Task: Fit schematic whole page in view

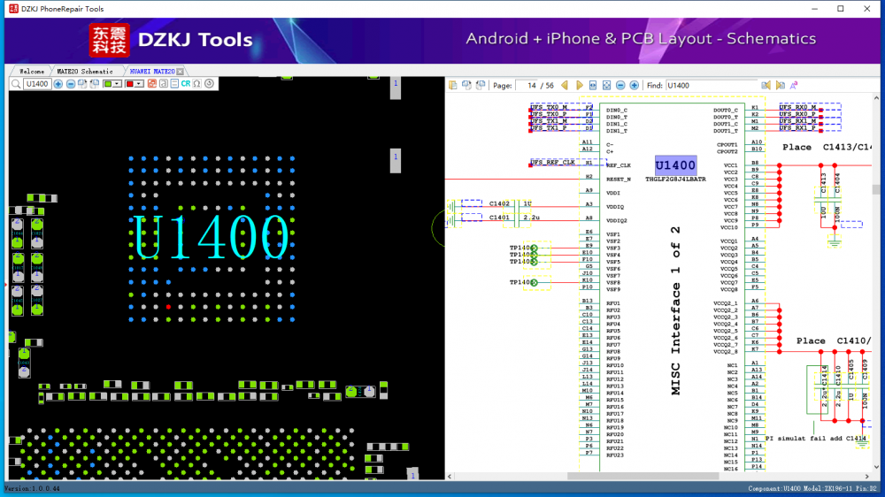Action: (x=607, y=85)
